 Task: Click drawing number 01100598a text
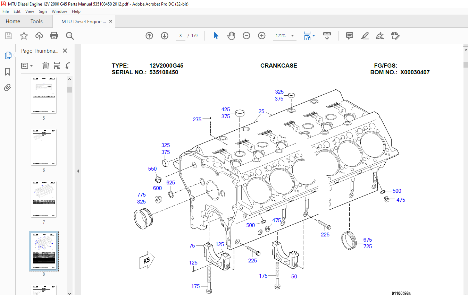[x=401, y=293]
